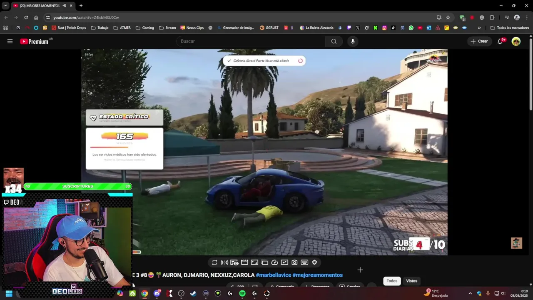Viewport: 533px width, 300px height.
Task: Show more bookmarks overflow chevron
Action: click(x=479, y=28)
